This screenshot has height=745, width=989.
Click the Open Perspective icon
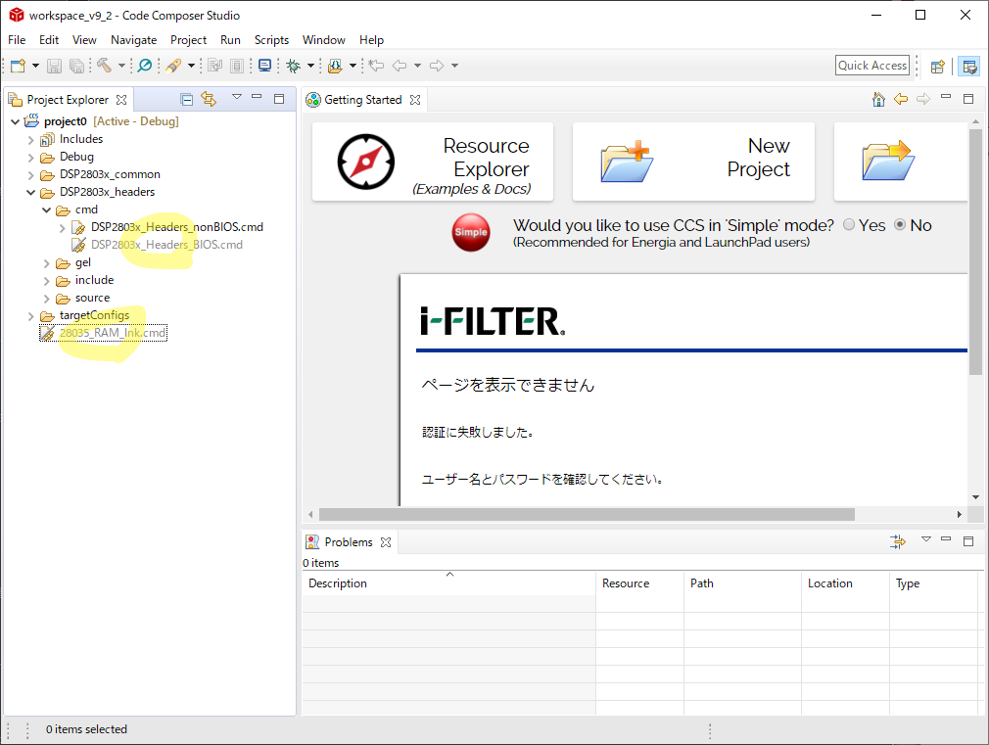[x=938, y=66]
